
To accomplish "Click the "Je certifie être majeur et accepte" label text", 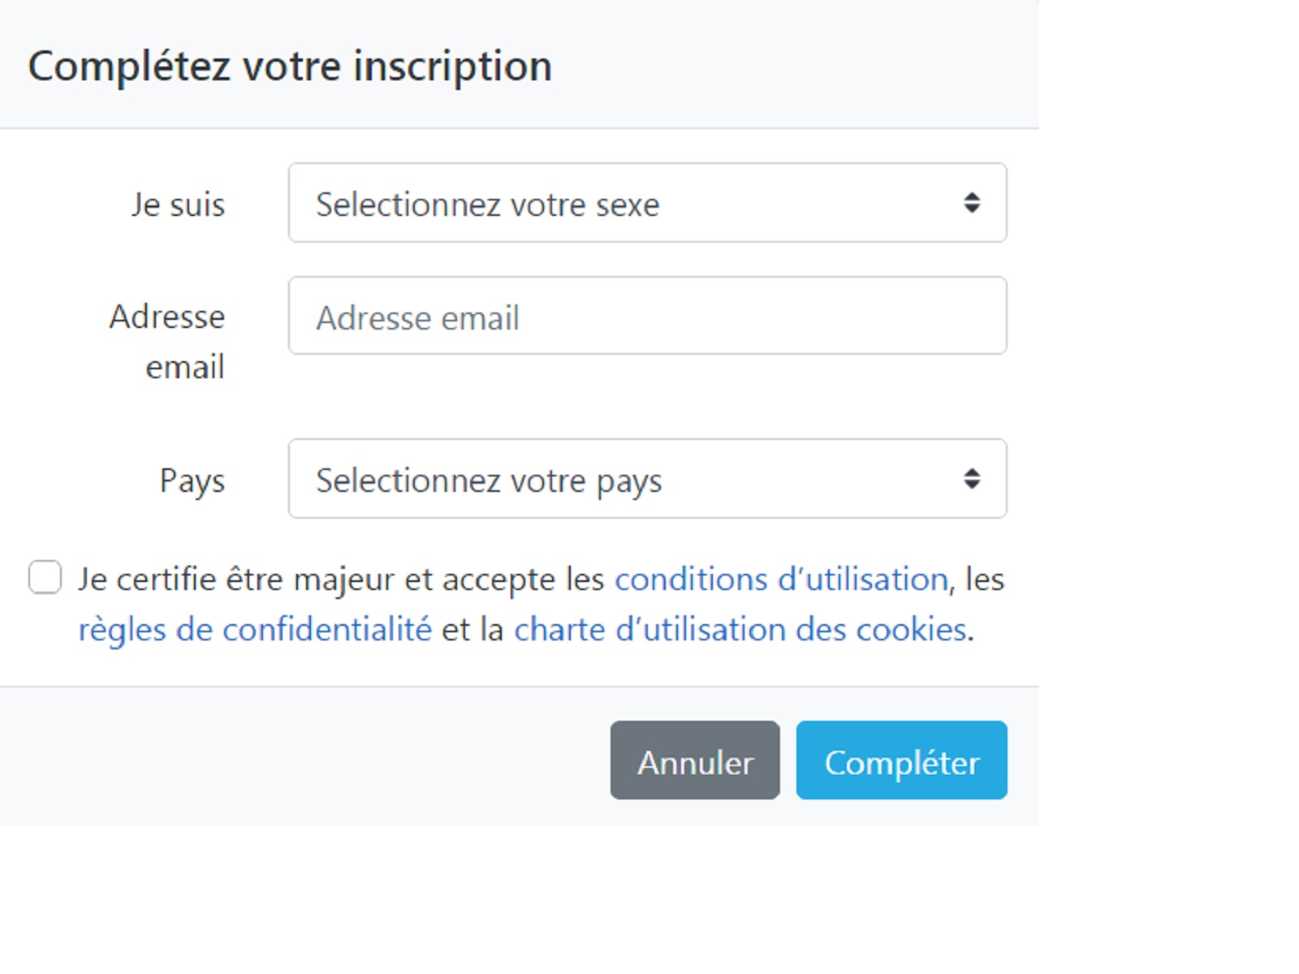I will [341, 580].
